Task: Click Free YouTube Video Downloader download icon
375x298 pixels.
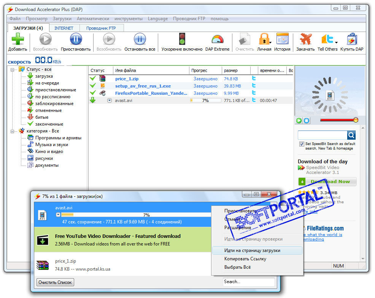Action: pyautogui.click(x=43, y=240)
